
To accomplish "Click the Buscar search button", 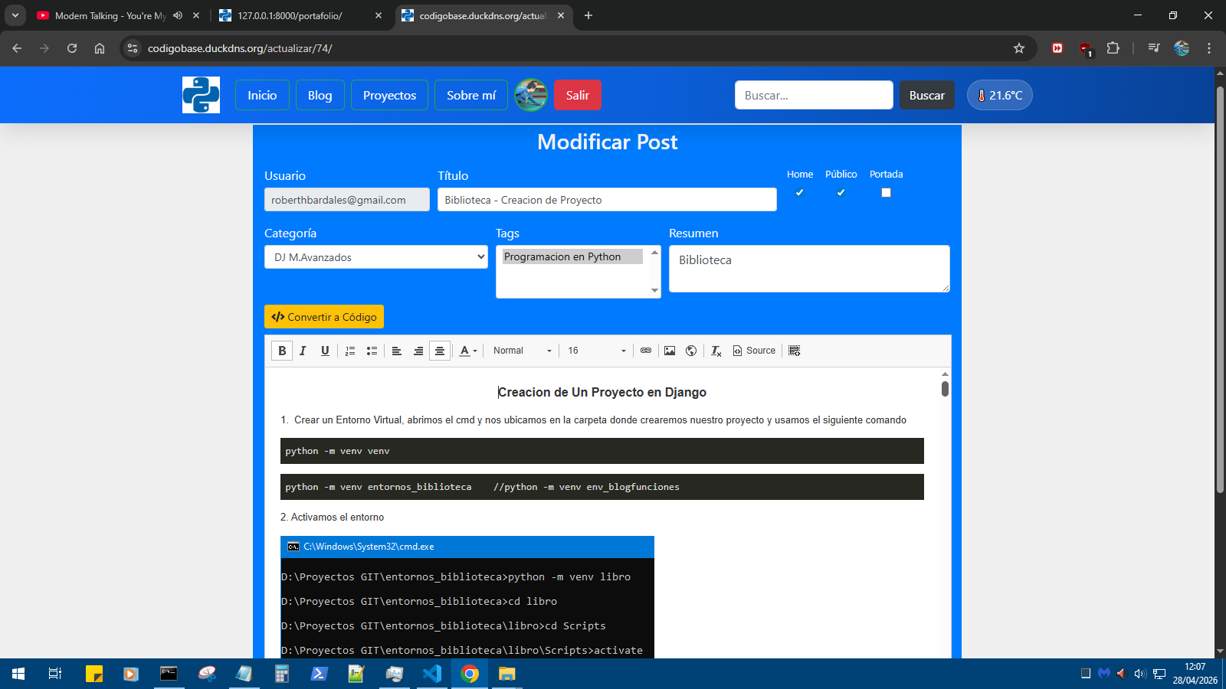I will click(927, 95).
